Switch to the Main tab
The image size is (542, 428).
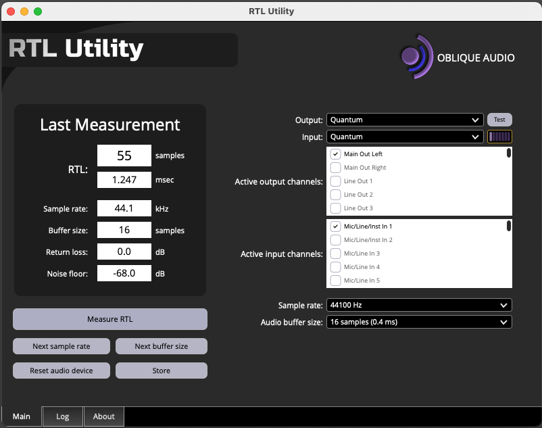click(x=22, y=417)
